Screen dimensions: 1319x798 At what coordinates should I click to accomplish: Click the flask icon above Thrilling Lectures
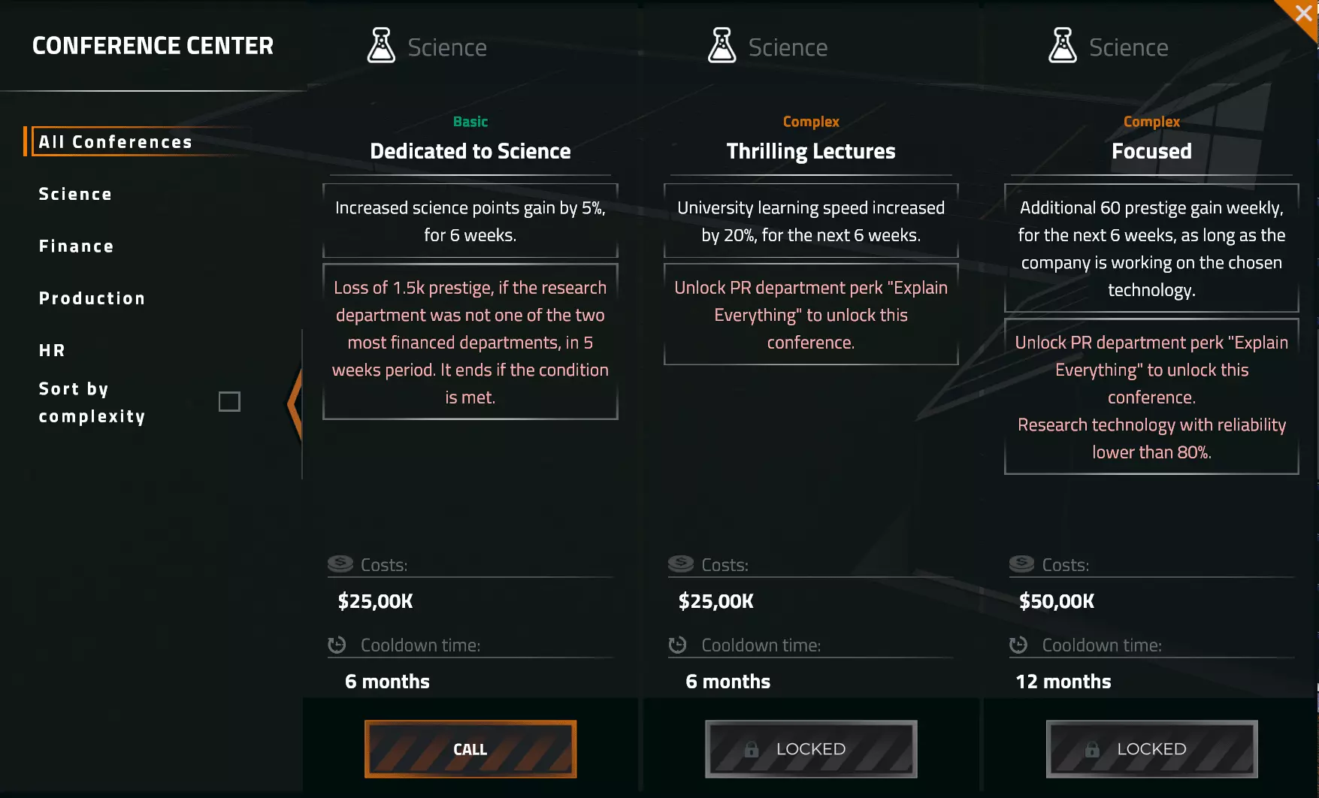(x=722, y=46)
